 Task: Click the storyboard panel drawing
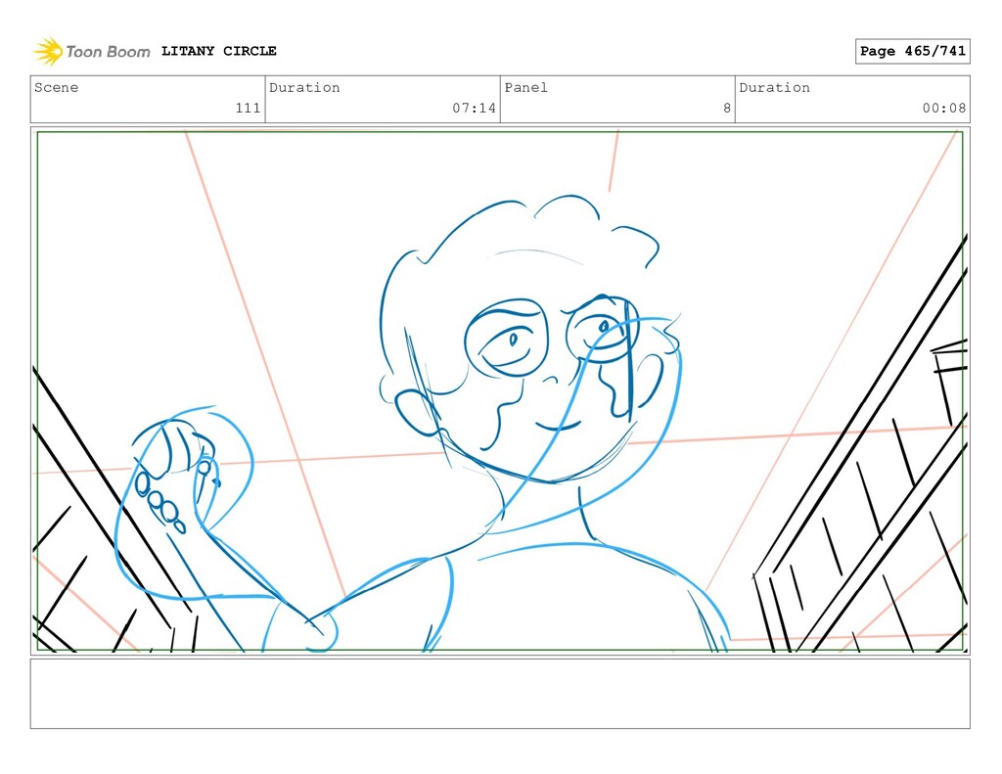[x=500, y=391]
